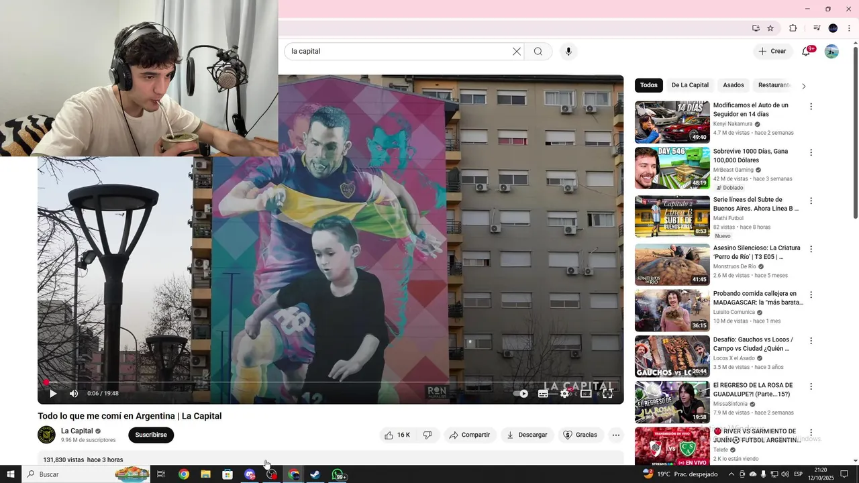Open the La Capital channel name link

tap(77, 431)
